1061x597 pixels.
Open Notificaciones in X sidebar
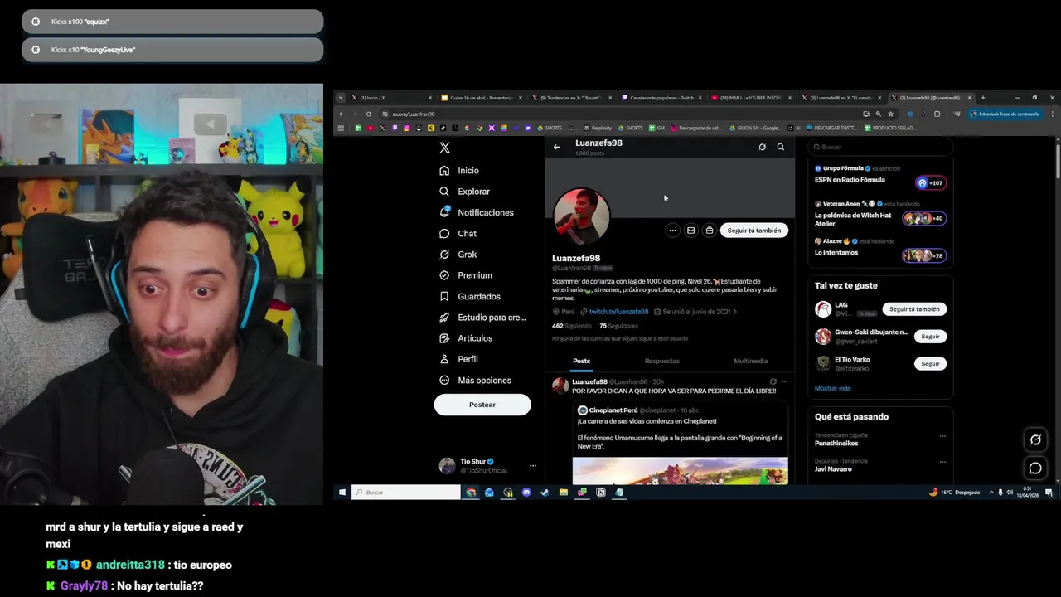pyautogui.click(x=477, y=212)
